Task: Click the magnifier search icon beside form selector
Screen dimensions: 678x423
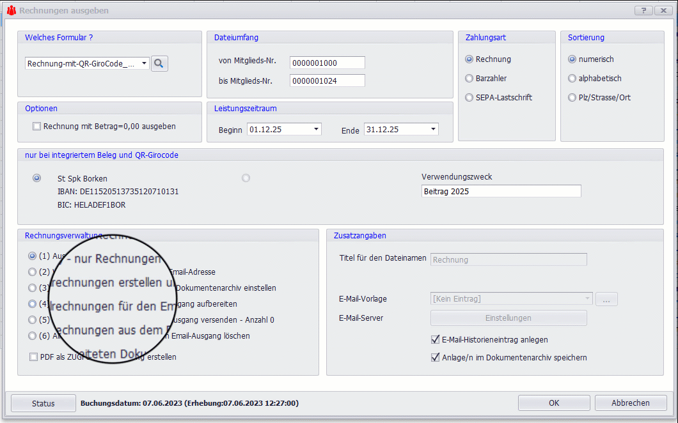Action: 159,63
